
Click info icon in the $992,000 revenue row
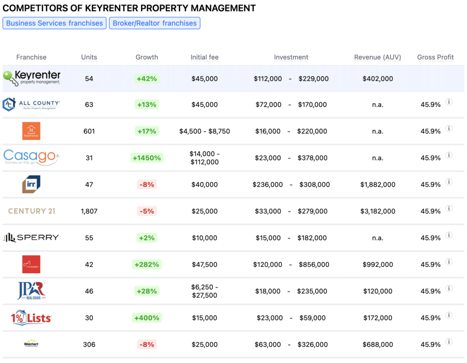pos(449,261)
